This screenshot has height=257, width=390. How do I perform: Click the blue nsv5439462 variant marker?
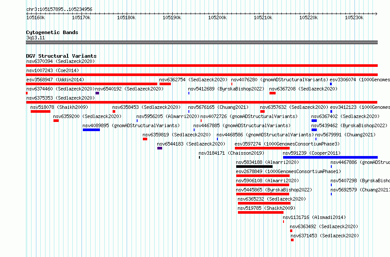tap(314, 130)
